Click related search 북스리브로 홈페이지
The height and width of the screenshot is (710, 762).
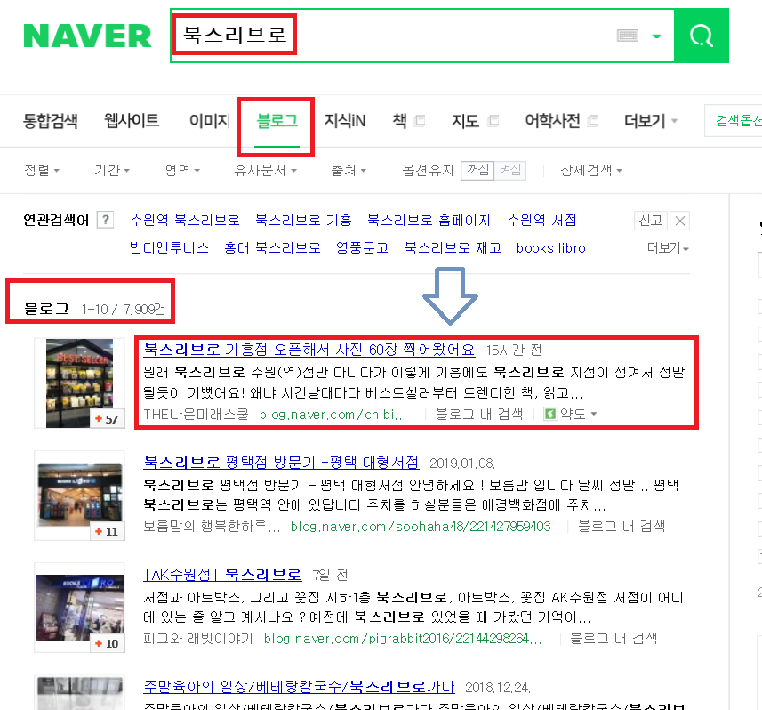pyautogui.click(x=429, y=221)
